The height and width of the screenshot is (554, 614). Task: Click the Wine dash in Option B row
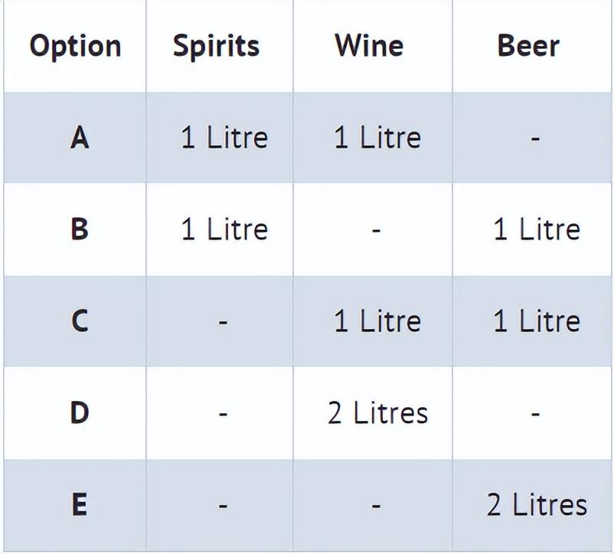(376, 230)
